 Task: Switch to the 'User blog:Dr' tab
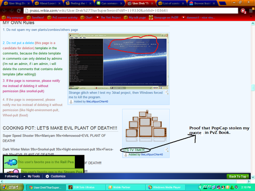tap(16, 3)
